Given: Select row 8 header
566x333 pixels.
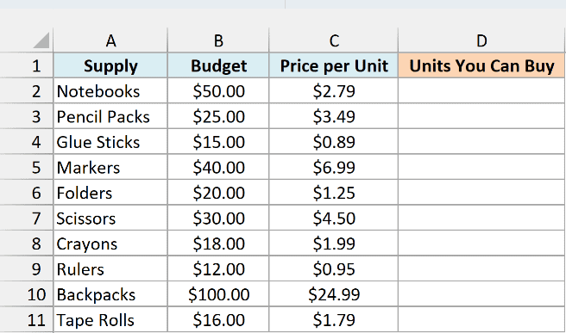Looking at the screenshot, I should coord(27,244).
